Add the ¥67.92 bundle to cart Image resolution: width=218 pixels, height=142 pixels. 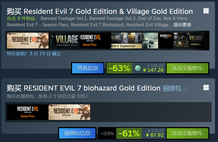pyautogui.click(x=187, y=133)
